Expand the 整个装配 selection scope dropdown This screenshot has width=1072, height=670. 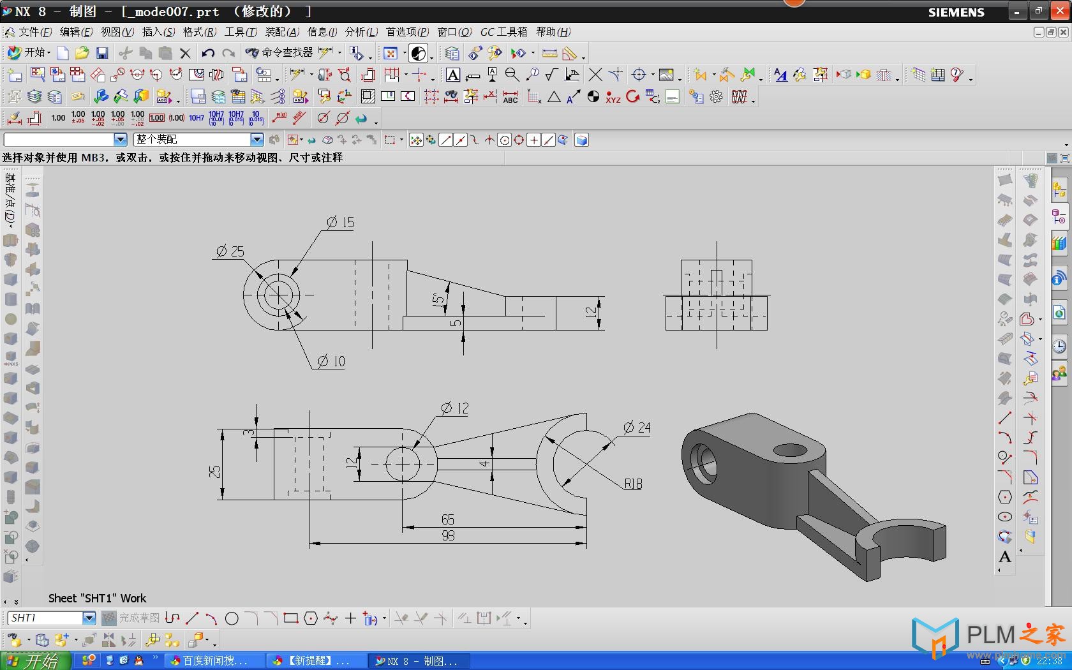tap(257, 139)
